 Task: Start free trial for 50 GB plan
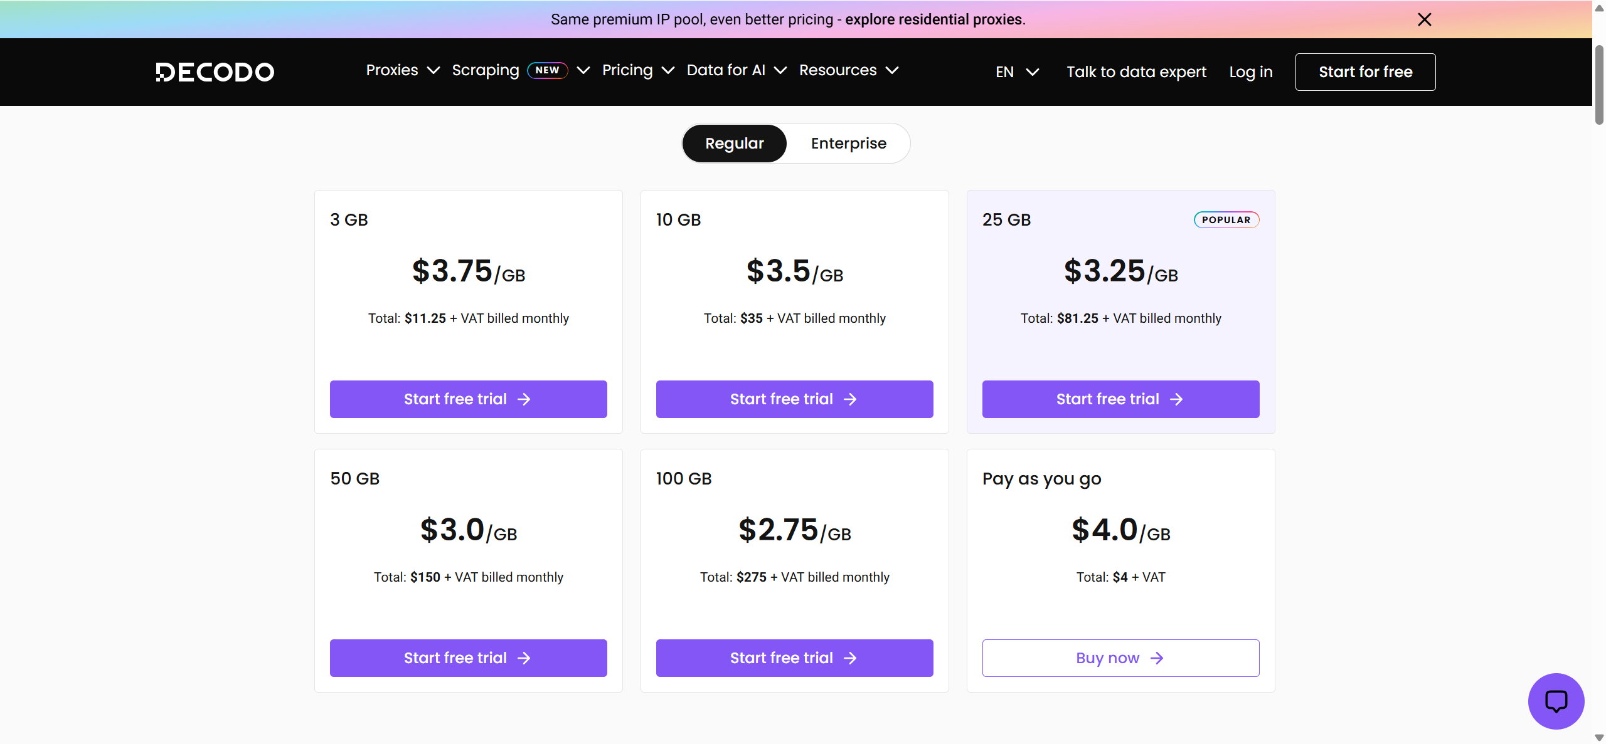[468, 658]
